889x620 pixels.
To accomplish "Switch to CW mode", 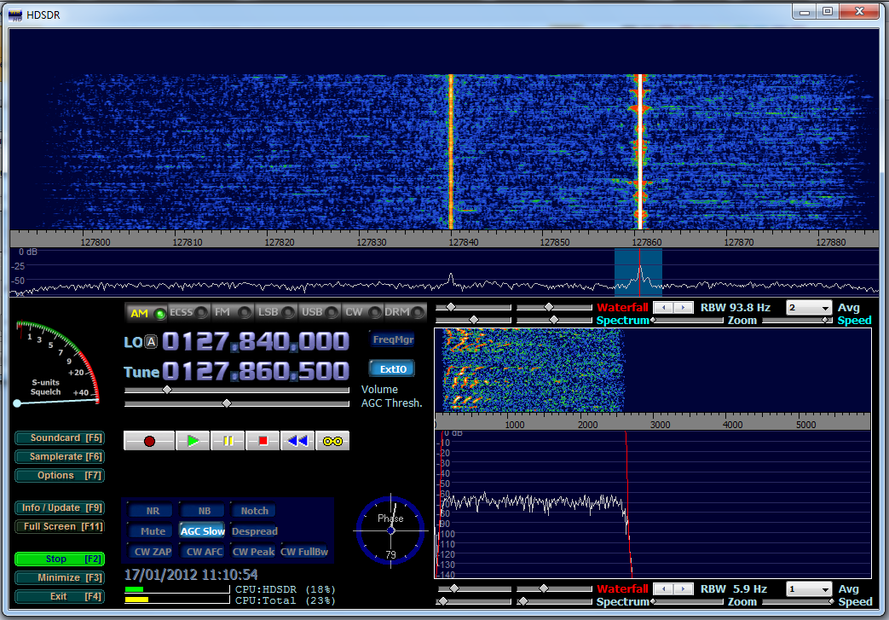I will coord(362,312).
